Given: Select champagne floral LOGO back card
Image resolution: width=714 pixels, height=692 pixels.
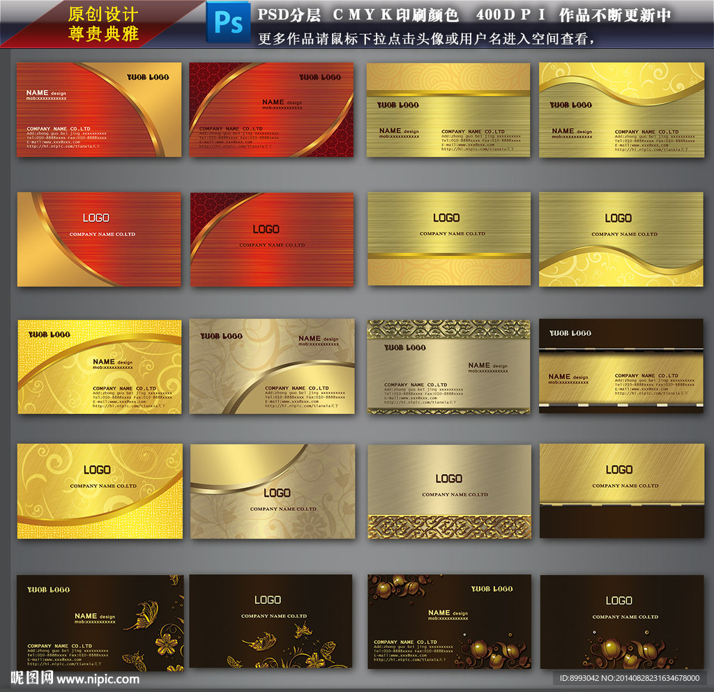Looking at the screenshot, I should (x=273, y=491).
